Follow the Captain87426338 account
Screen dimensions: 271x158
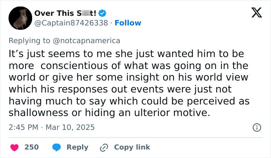click(128, 23)
